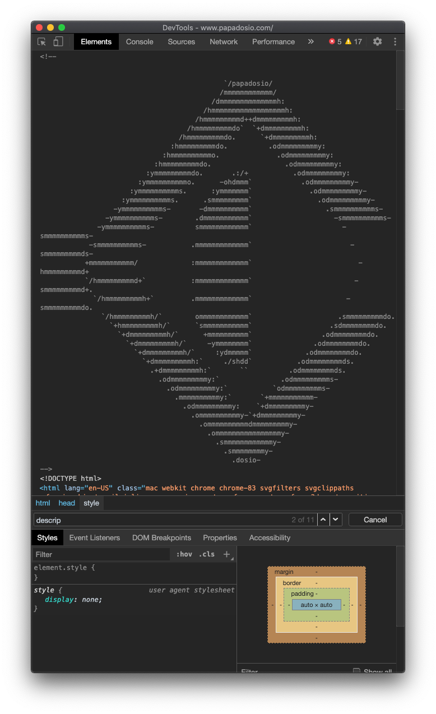Select the Event Listeners tab
436x714 pixels.
point(95,537)
